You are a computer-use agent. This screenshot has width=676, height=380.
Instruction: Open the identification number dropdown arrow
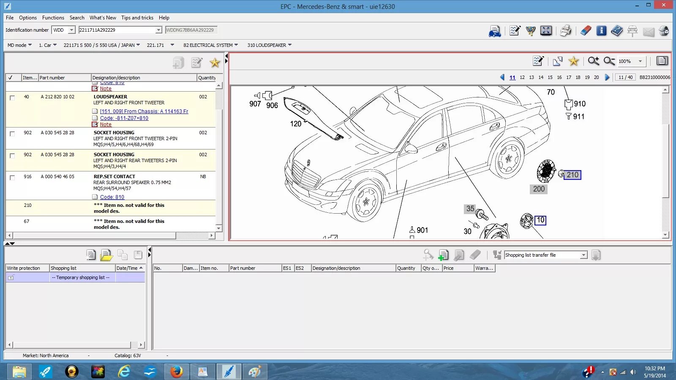(158, 30)
